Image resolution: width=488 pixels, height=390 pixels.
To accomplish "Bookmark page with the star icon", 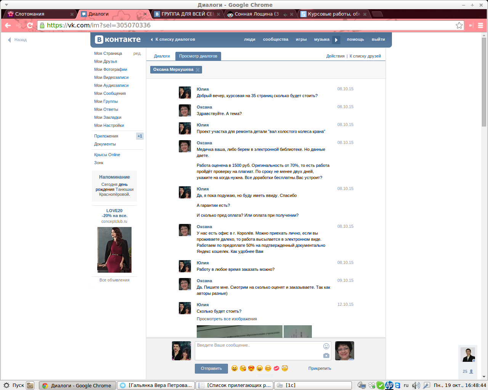I will [x=459, y=26].
